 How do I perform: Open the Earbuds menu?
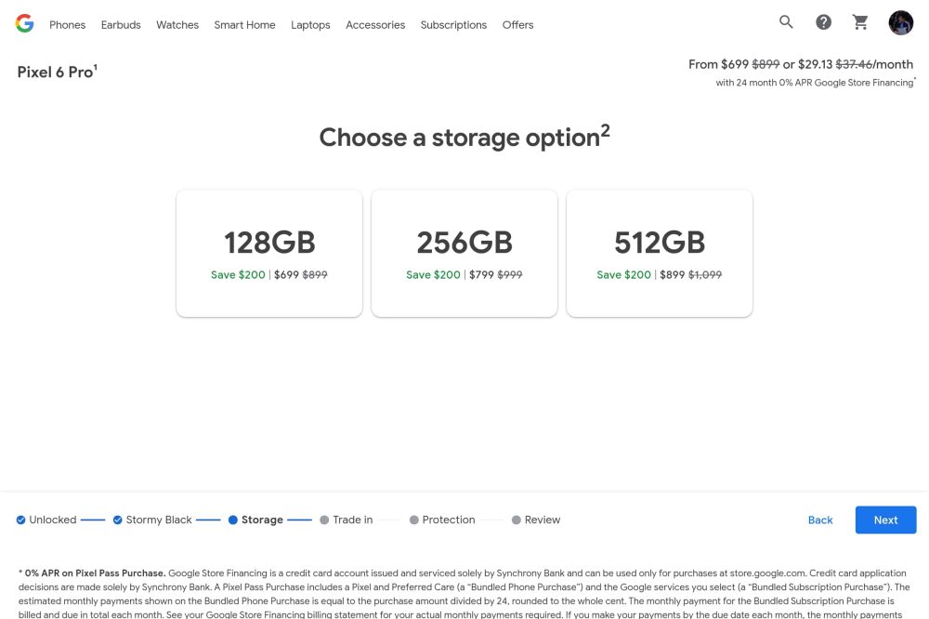[x=121, y=25]
